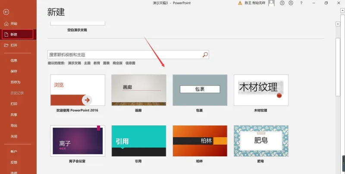Click the folder icon beside 打开
This screenshot has width=345, height=174.
(6, 45)
